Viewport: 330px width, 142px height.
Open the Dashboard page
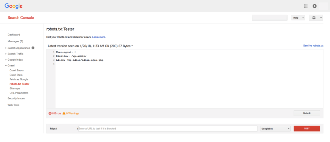14,35
